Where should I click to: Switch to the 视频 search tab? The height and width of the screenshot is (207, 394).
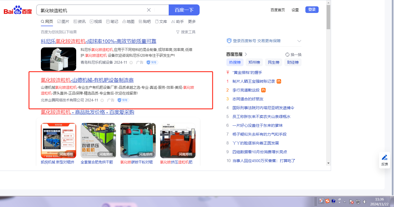[x=96, y=21]
